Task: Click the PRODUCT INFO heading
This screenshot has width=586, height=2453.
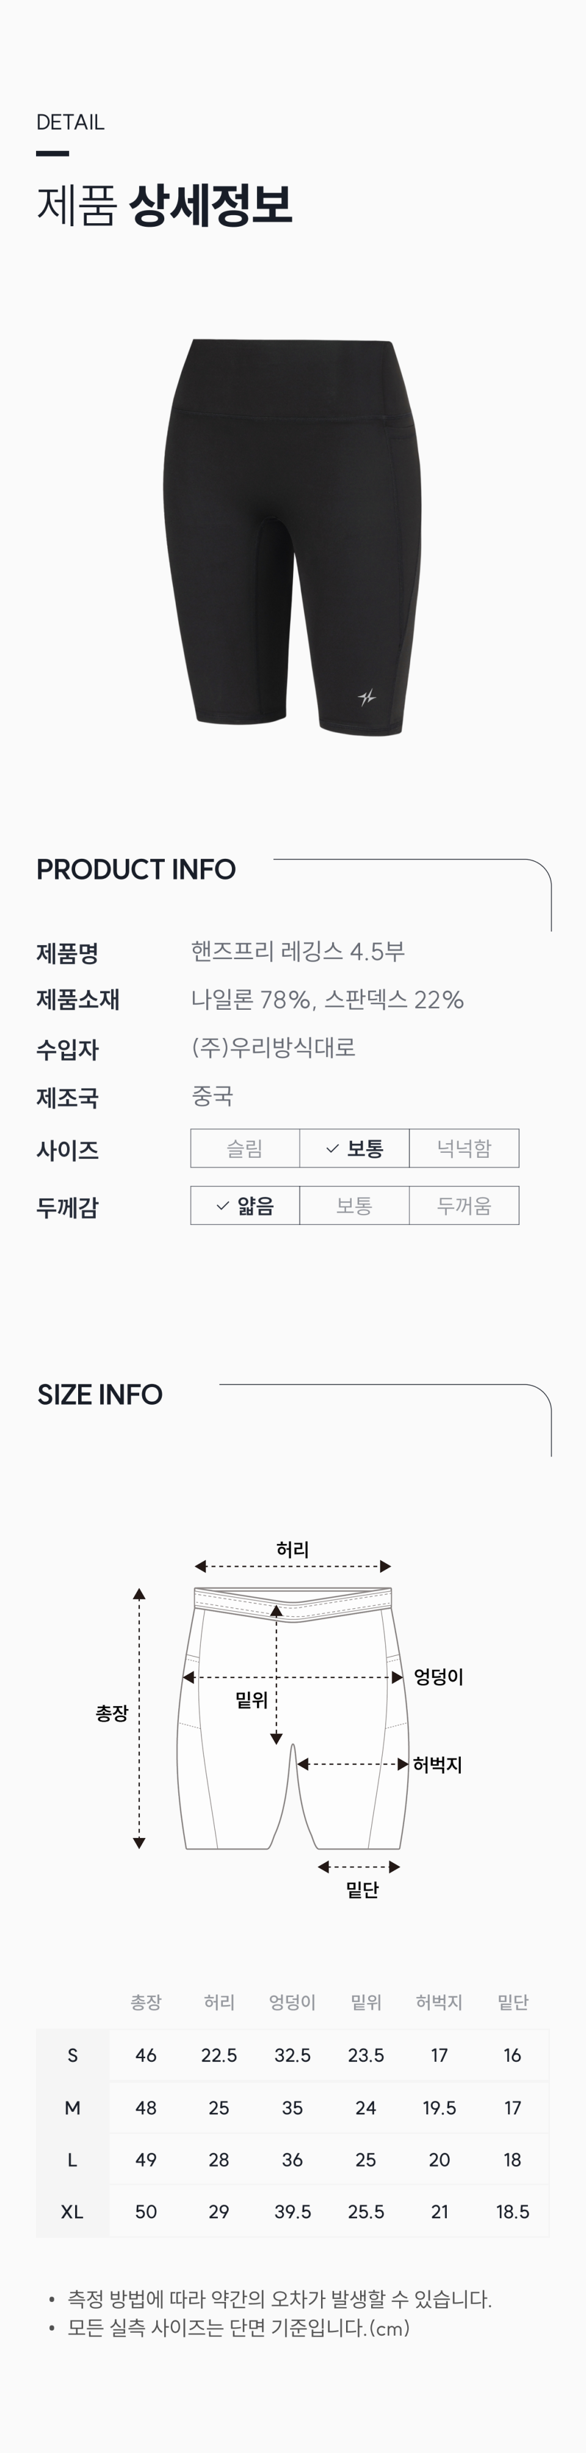Action: click(x=136, y=869)
